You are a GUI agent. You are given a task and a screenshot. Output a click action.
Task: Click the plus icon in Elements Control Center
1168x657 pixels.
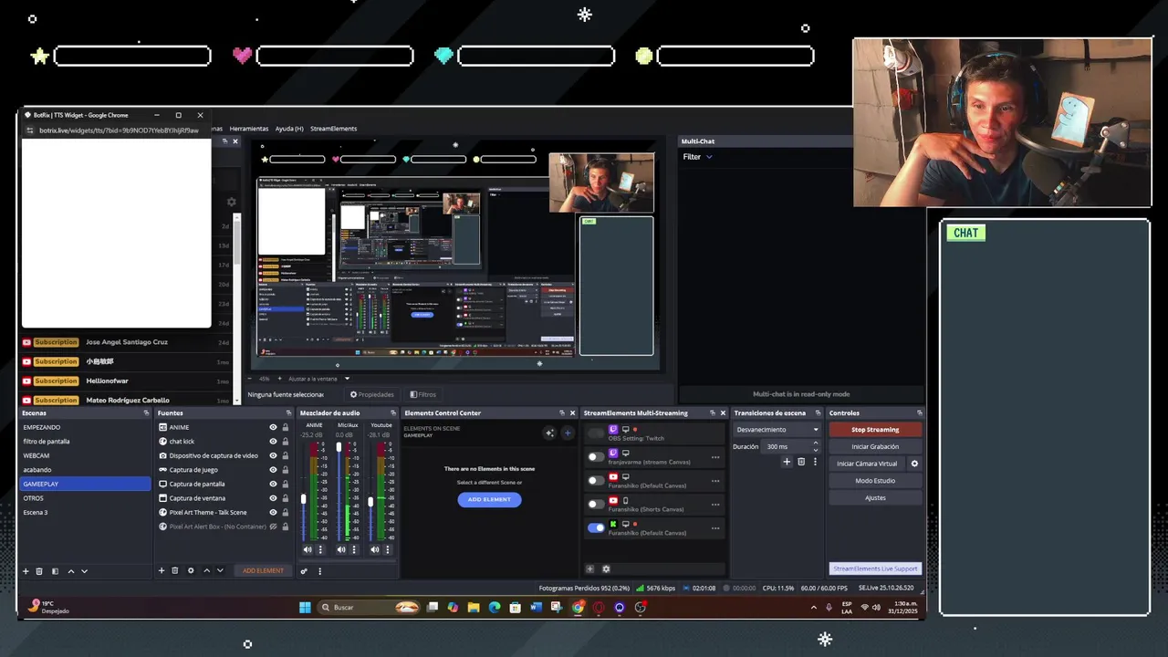[x=567, y=433]
